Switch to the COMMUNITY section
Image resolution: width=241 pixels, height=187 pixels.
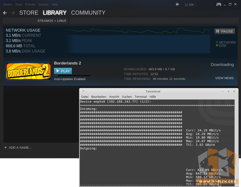click(88, 13)
